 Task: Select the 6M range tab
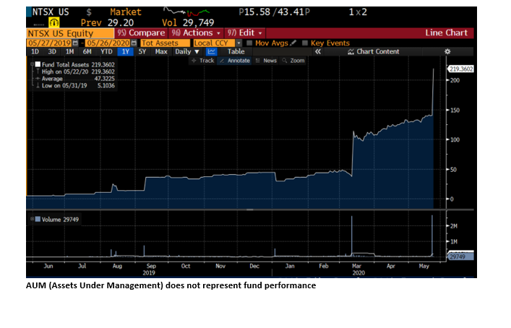[87, 51]
